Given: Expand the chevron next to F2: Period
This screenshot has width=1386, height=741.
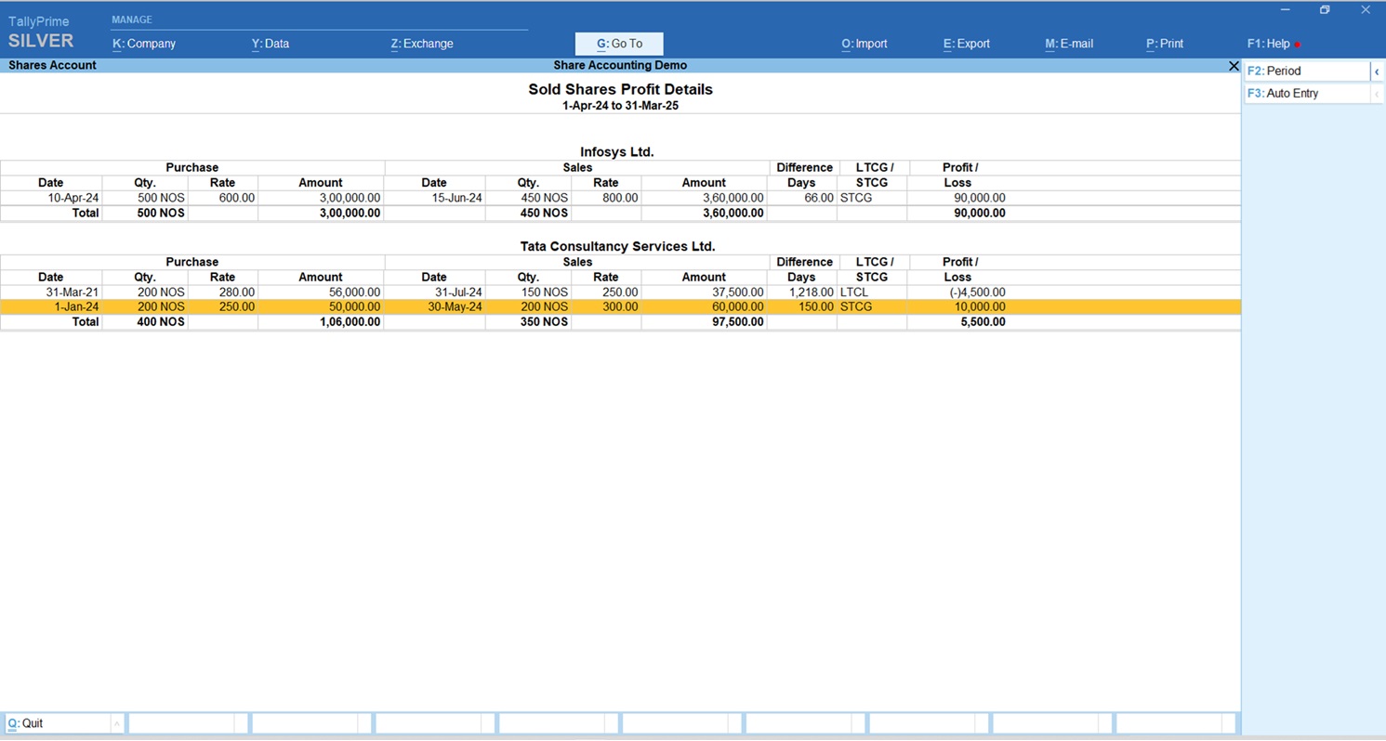Looking at the screenshot, I should click(x=1376, y=71).
